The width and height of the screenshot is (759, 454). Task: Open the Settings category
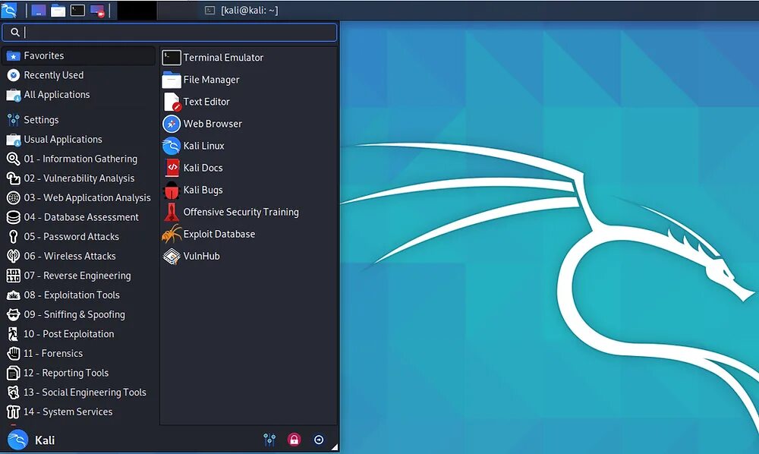tap(79, 119)
